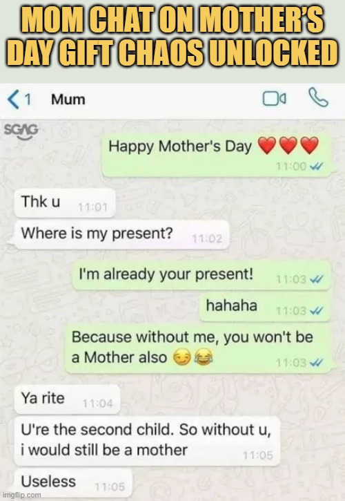Tap the back arrow chevron
This screenshot has width=345, height=501.
13,100
